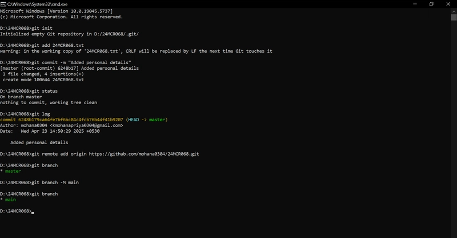Click '1 file changed, 4 insertions(+)' line
The height and width of the screenshot is (238, 457).
[x=43, y=74]
